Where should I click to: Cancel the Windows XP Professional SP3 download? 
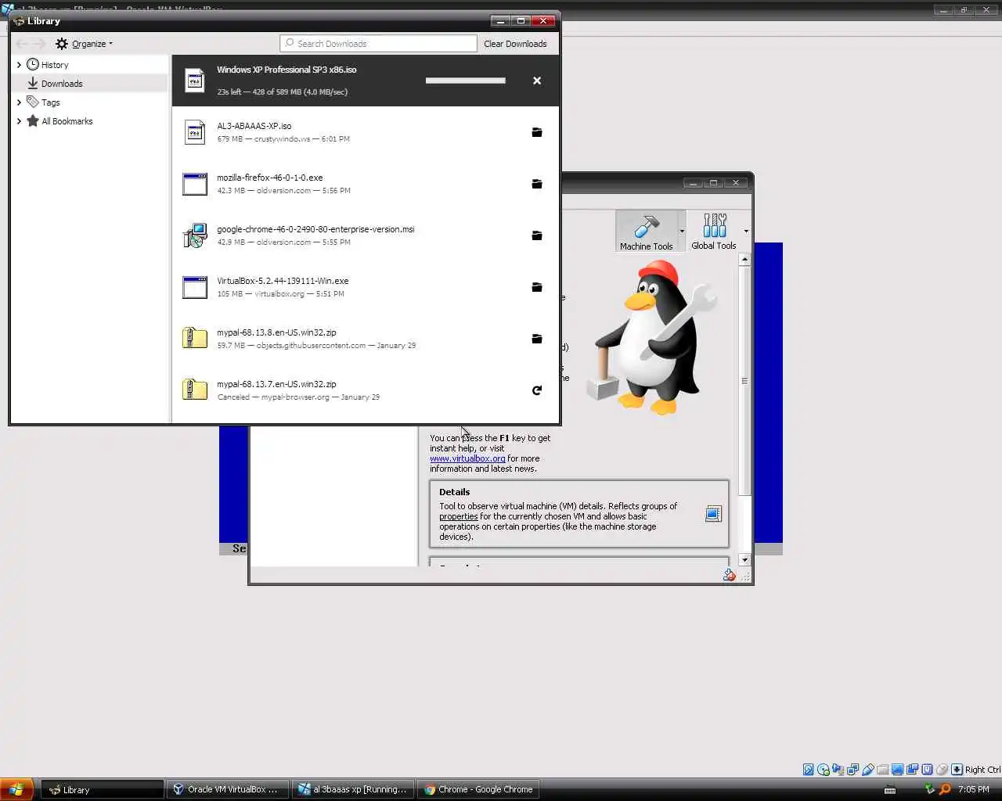point(537,81)
